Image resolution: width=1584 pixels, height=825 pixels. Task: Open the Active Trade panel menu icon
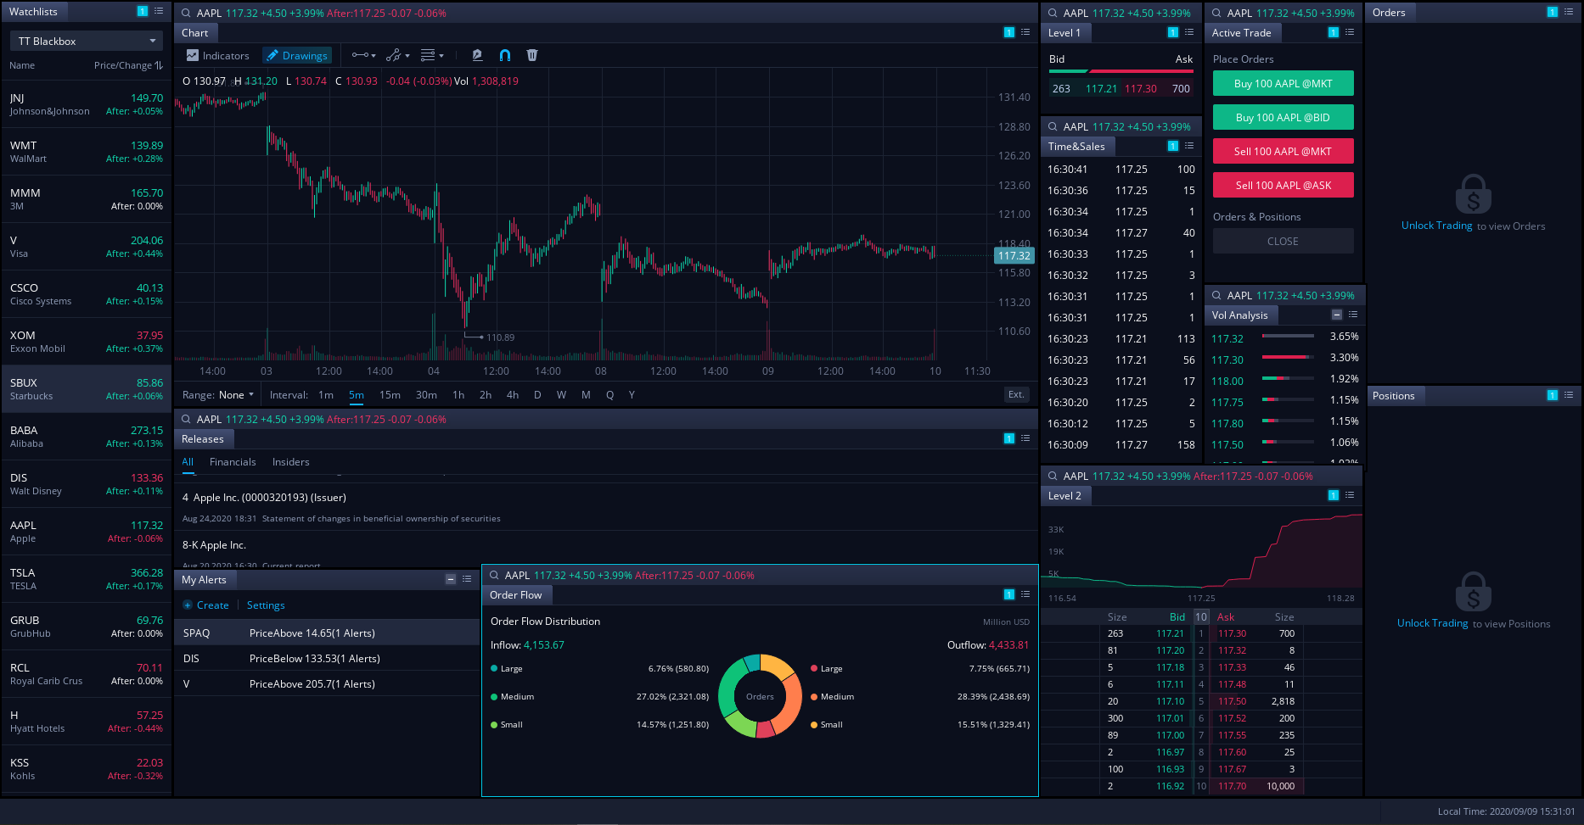[1350, 32]
